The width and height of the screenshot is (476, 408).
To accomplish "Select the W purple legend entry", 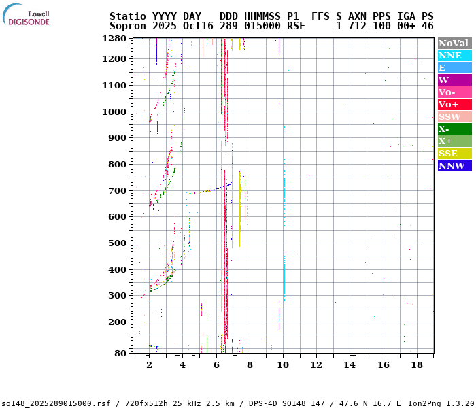I will point(454,80).
